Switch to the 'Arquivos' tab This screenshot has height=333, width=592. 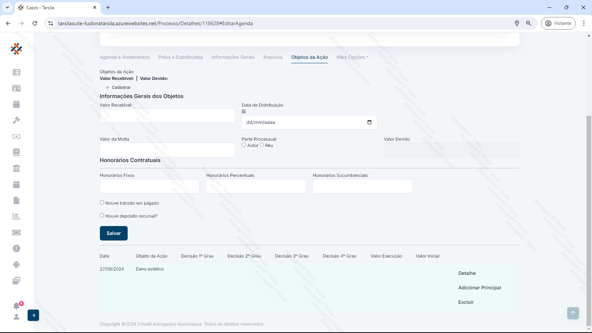coord(273,57)
